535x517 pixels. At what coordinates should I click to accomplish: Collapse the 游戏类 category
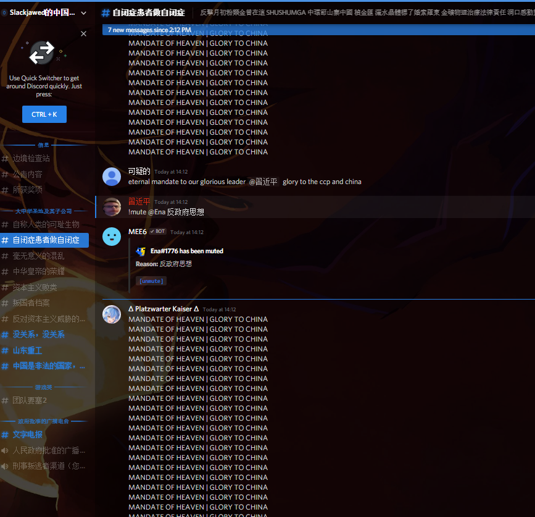(x=43, y=387)
